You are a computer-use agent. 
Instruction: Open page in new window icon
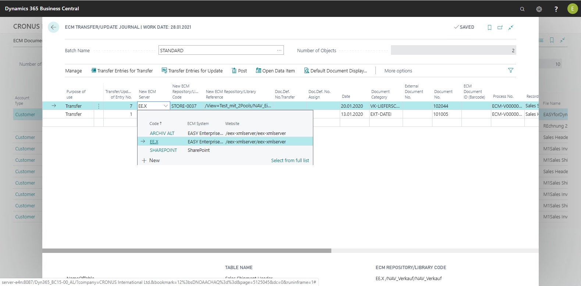pos(500,28)
